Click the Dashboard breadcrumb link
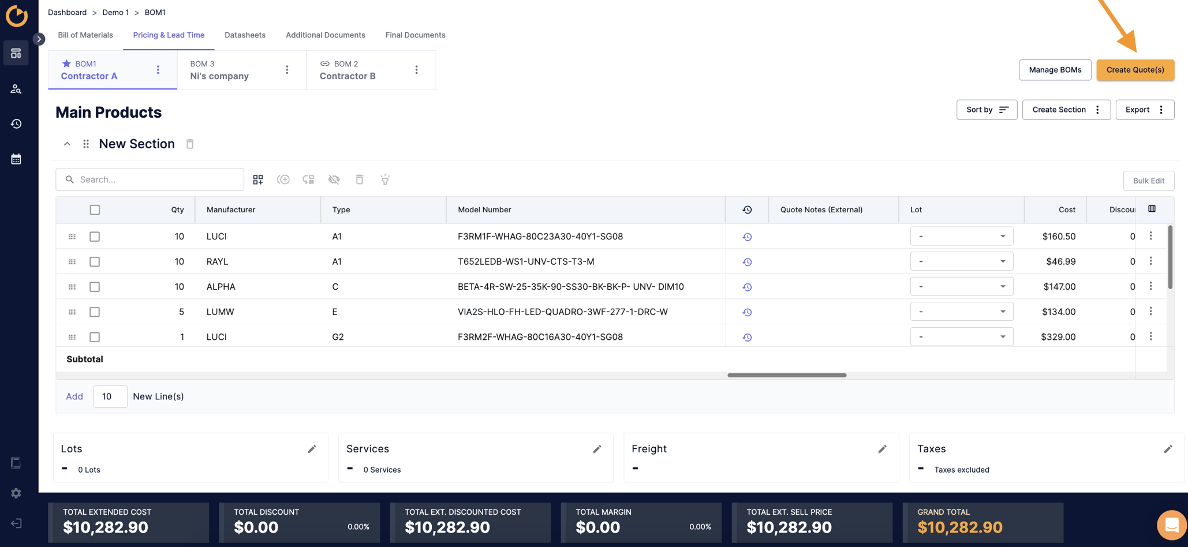 [67, 12]
